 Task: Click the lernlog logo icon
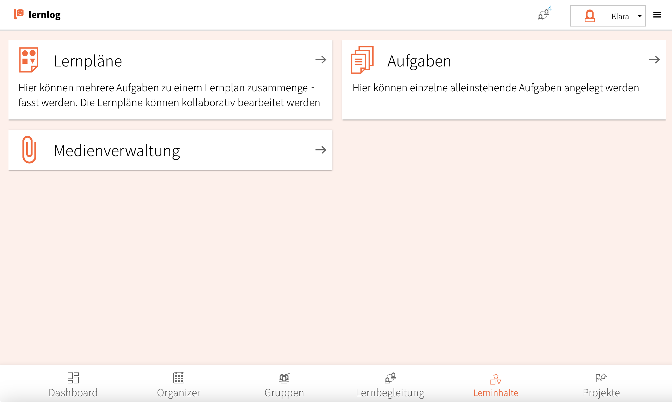pos(19,14)
